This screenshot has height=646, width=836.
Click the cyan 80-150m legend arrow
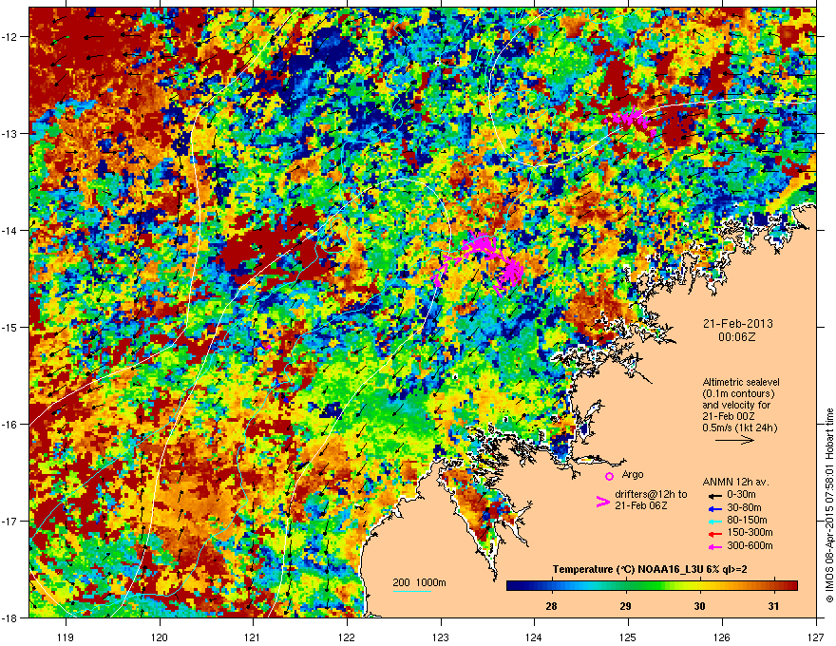(x=714, y=522)
